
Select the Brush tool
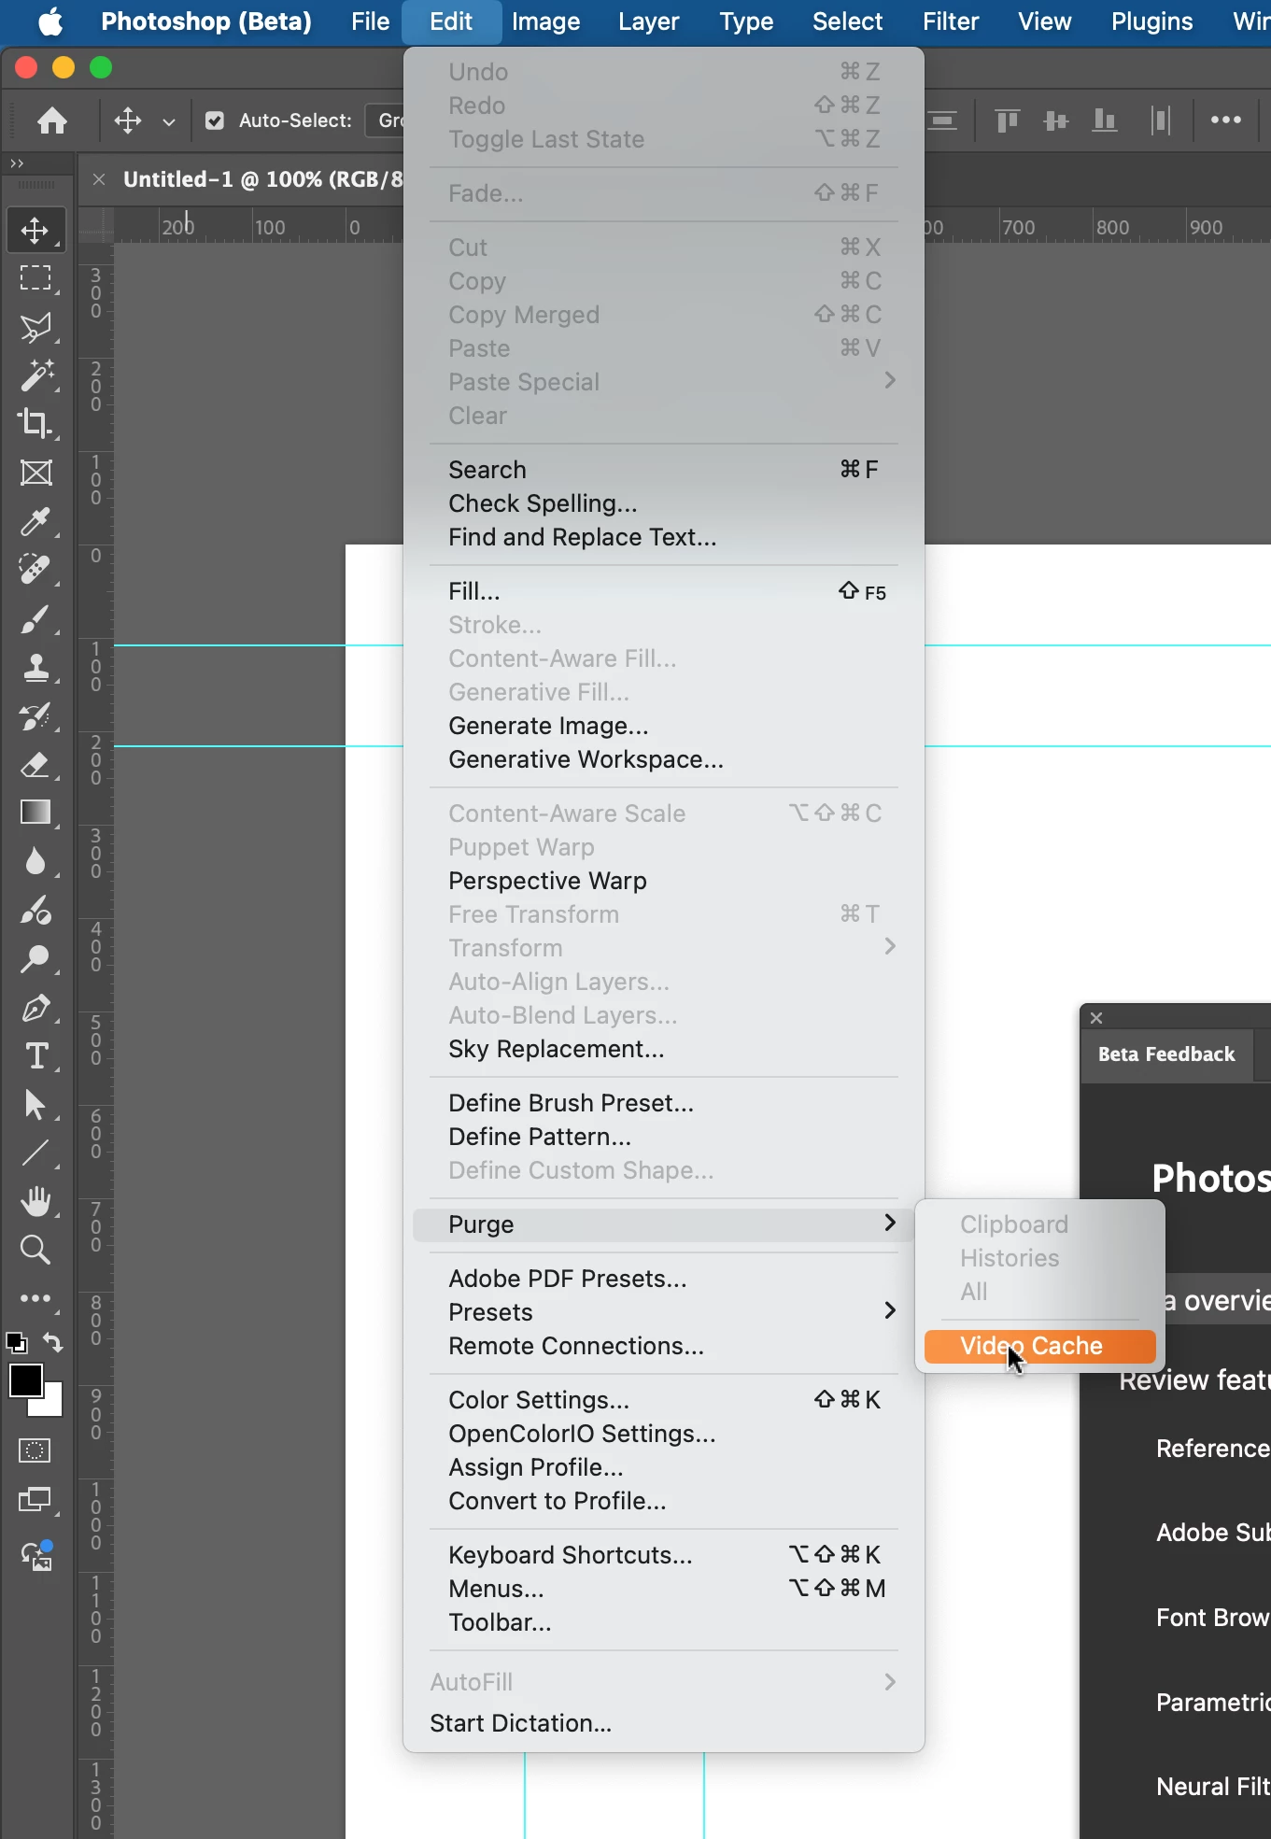click(x=35, y=618)
